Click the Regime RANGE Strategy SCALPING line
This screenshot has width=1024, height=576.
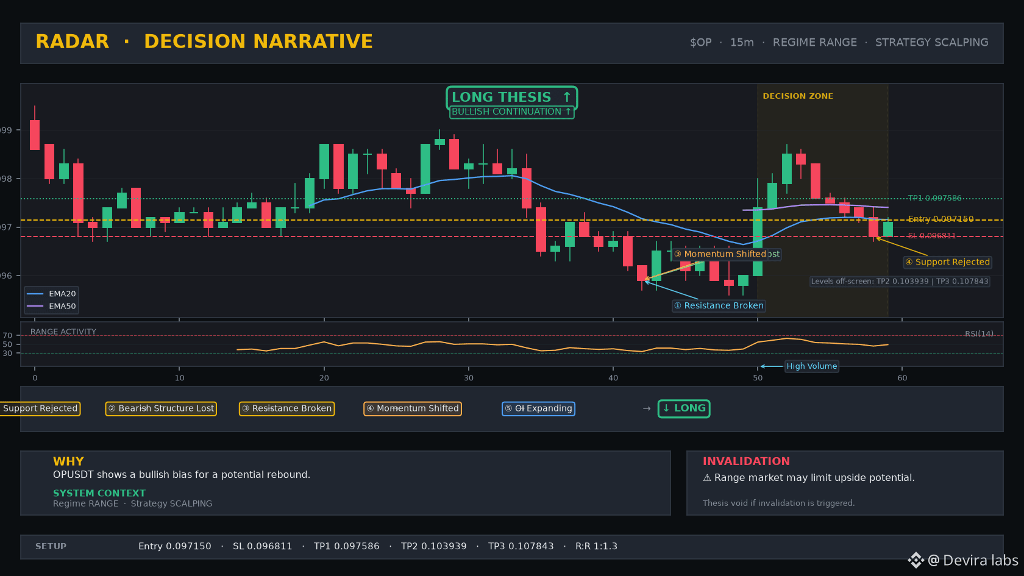tap(132, 503)
